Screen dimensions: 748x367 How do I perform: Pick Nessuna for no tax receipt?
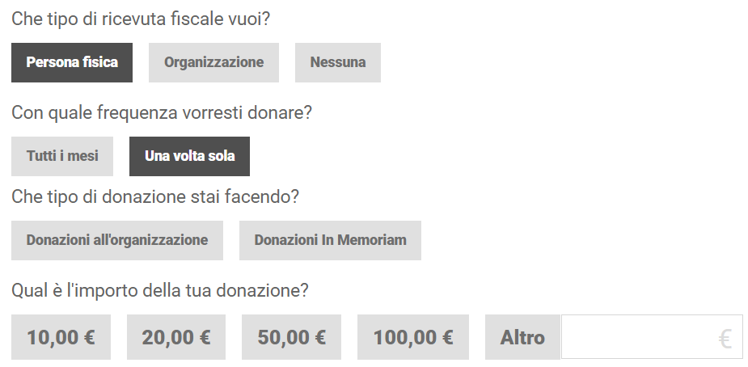pyautogui.click(x=337, y=62)
